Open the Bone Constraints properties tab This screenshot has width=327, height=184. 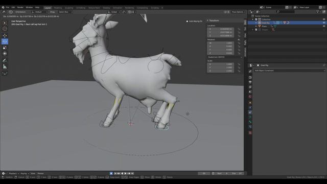tap(250, 127)
